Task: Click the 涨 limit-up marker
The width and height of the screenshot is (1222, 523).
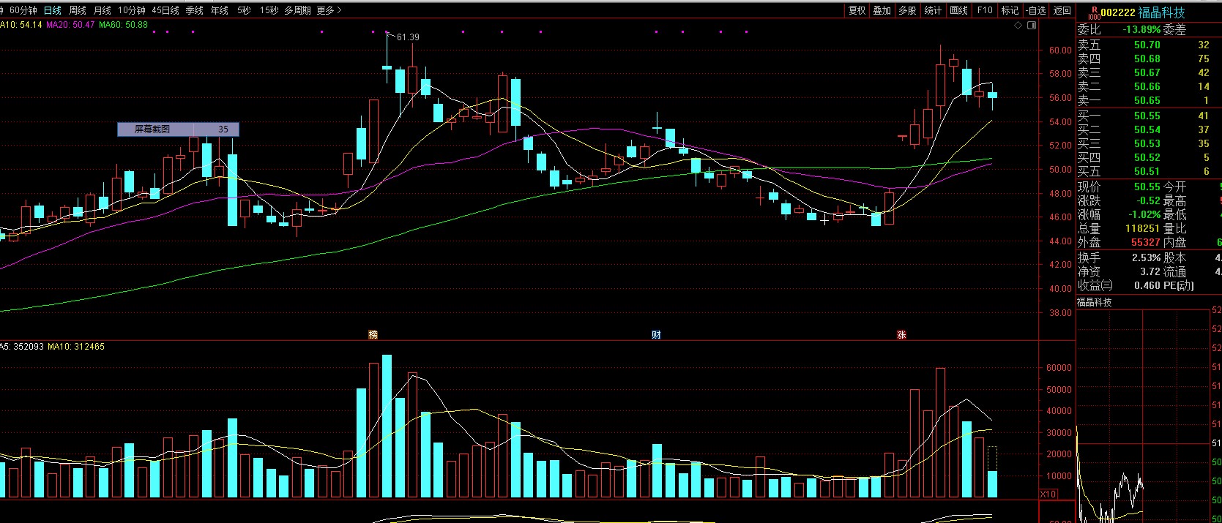Action: (901, 334)
